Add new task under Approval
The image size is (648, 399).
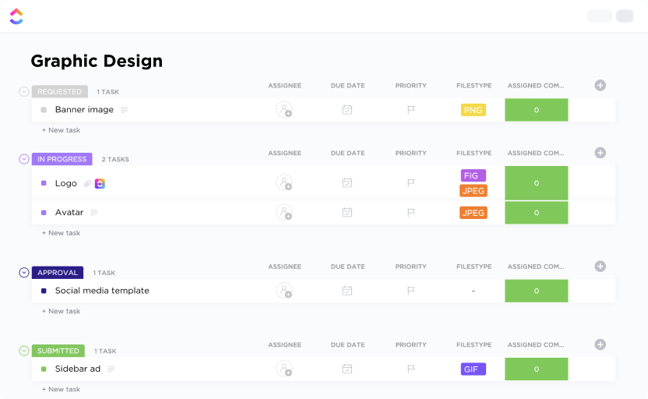click(62, 311)
